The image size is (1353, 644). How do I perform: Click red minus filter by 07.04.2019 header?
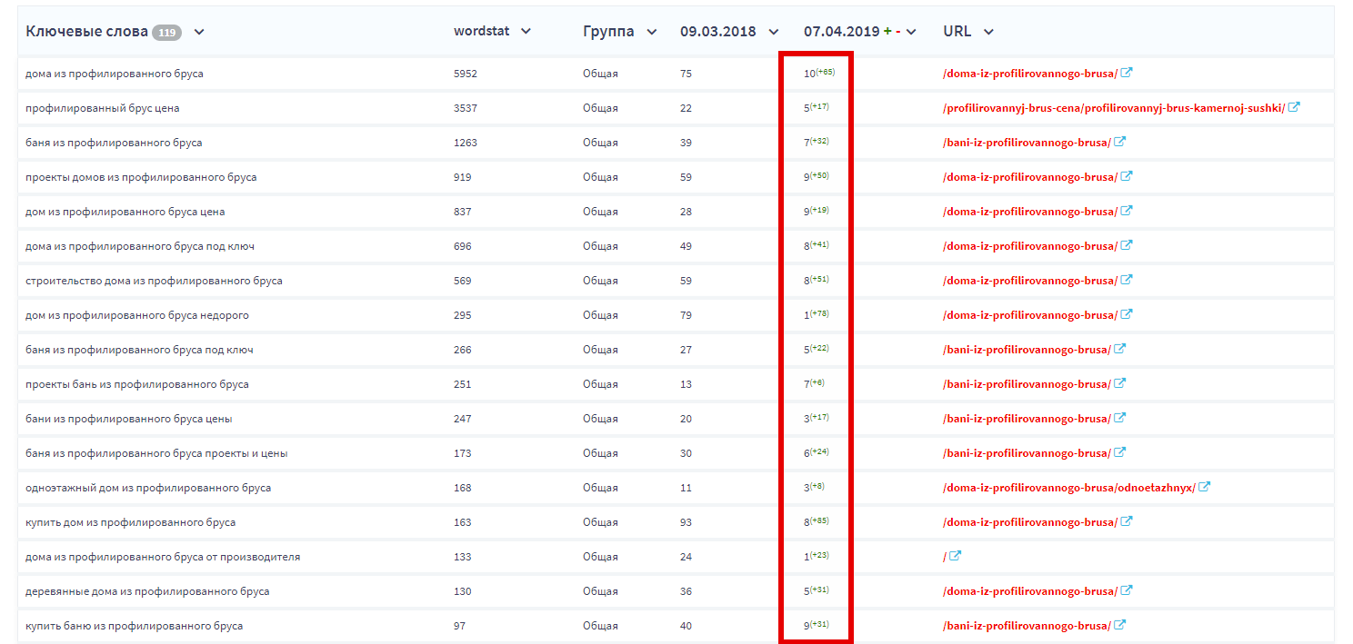(x=898, y=32)
